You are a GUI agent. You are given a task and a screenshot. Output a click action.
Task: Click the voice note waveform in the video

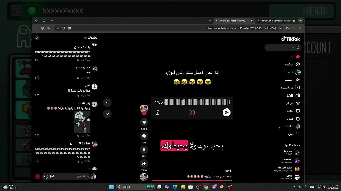pyautogui.click(x=197, y=102)
